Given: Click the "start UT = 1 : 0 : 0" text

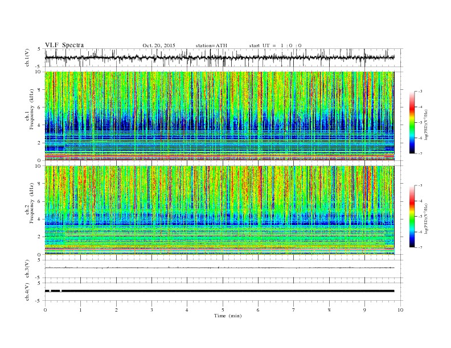Looking at the screenshot, I should click(275, 45).
